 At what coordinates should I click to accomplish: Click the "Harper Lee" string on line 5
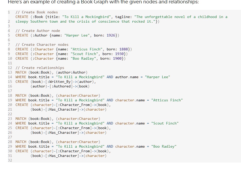pyautogui.click(x=77, y=35)
